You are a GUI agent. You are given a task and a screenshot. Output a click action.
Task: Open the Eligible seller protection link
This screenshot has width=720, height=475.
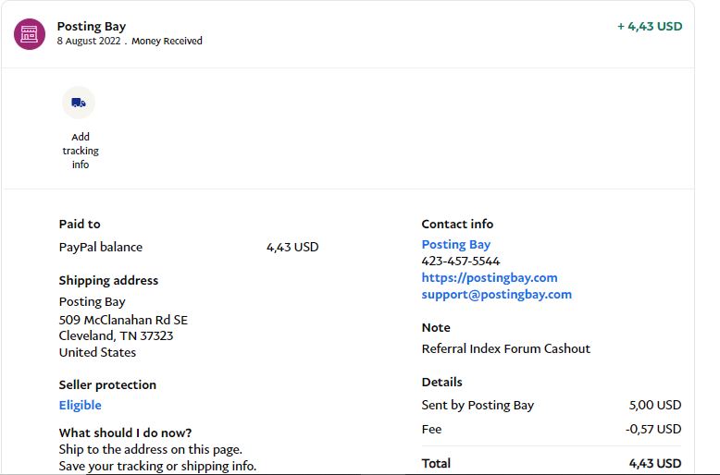pos(80,405)
